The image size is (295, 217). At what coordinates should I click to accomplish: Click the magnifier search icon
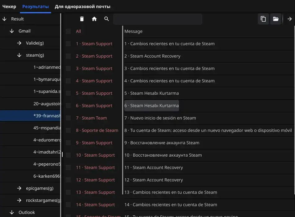(106, 19)
